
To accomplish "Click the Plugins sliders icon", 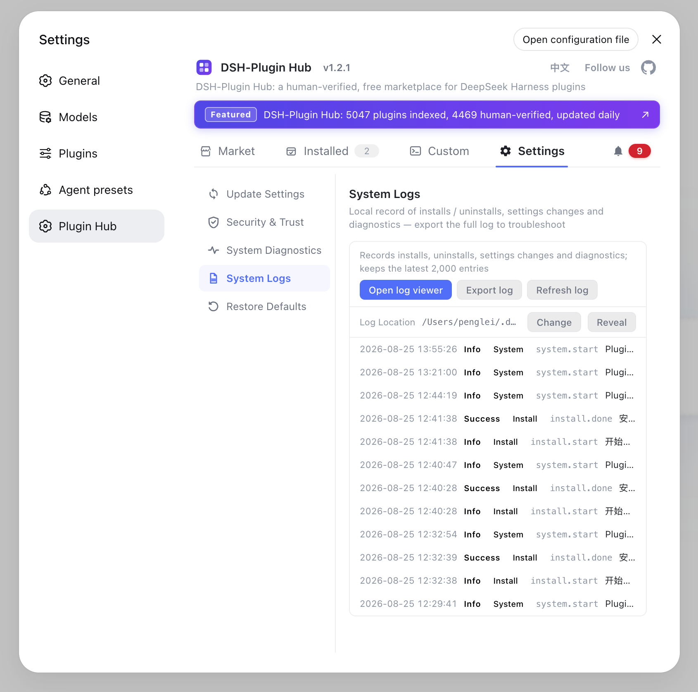I will pyautogui.click(x=45, y=153).
